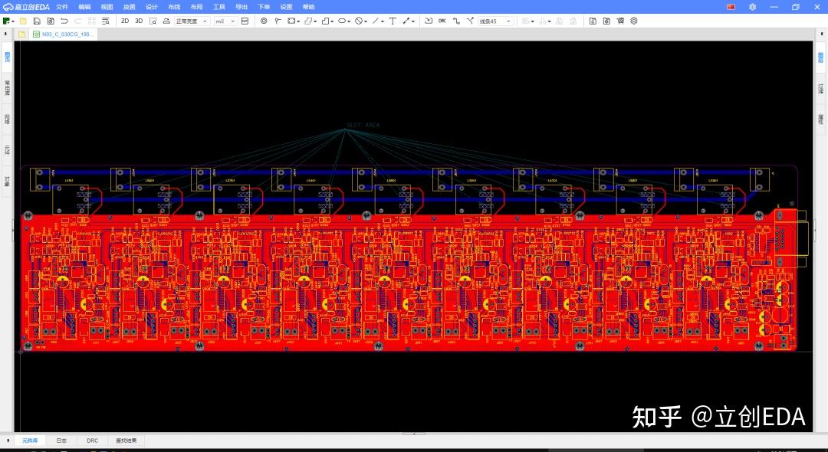Select the text tool

393,21
